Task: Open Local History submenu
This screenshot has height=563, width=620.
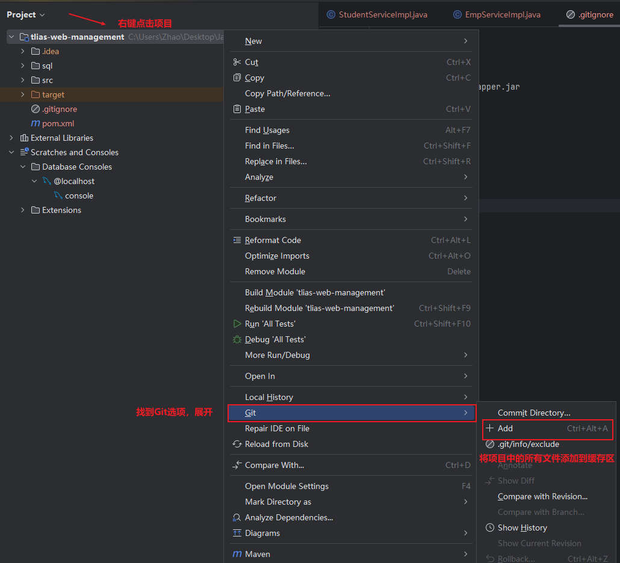Action: tap(352, 397)
